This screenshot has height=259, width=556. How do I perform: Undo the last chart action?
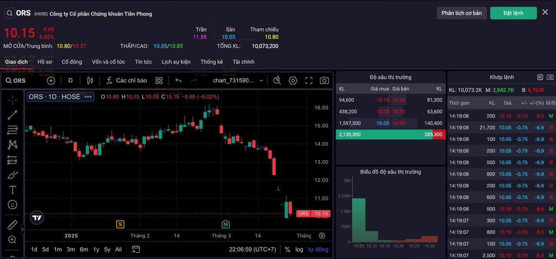(178, 81)
